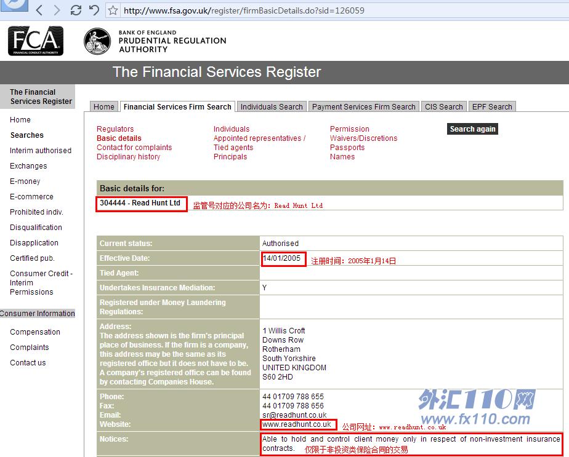
Task: Open the Regulators link
Action: pos(115,129)
